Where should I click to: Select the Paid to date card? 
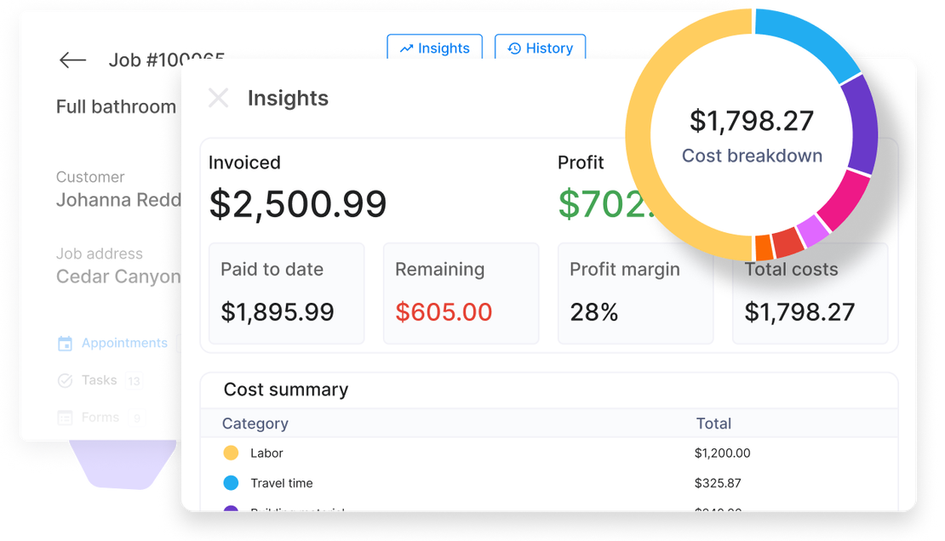(286, 293)
